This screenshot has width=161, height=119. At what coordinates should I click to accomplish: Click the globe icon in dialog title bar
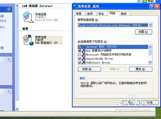point(75,6)
